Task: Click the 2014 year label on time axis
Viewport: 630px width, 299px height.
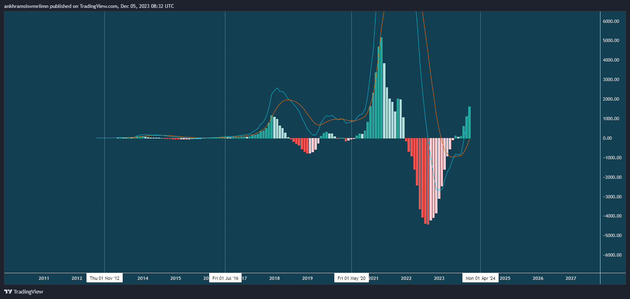Action: click(x=143, y=278)
